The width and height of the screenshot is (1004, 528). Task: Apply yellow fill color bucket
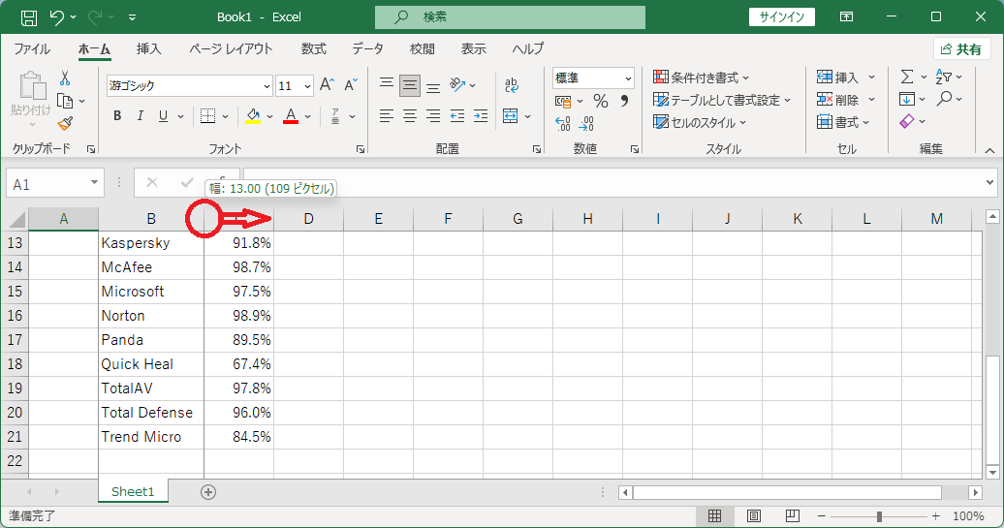[x=254, y=116]
